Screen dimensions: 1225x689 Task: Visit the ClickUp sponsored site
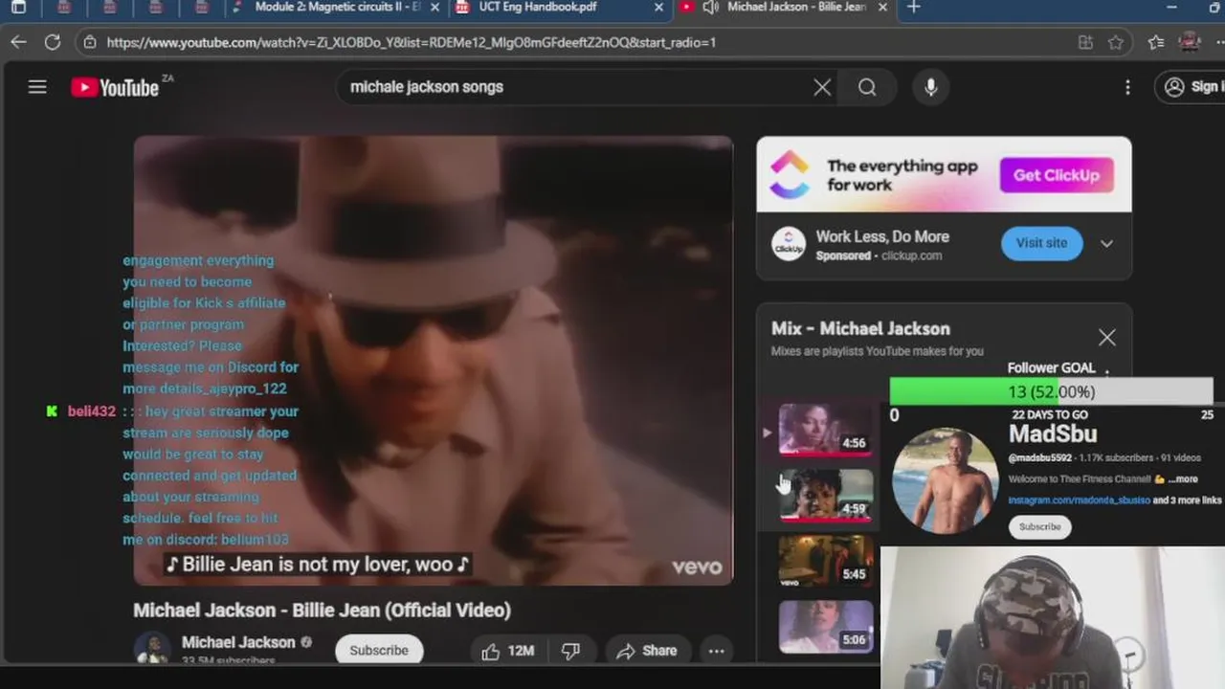tap(1041, 243)
